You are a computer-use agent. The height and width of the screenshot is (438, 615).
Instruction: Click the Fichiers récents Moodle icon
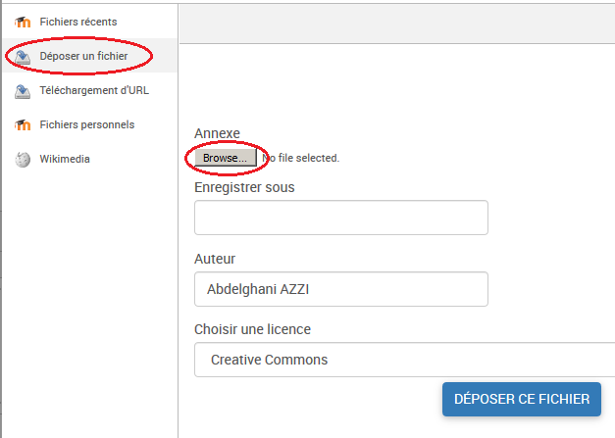click(23, 22)
